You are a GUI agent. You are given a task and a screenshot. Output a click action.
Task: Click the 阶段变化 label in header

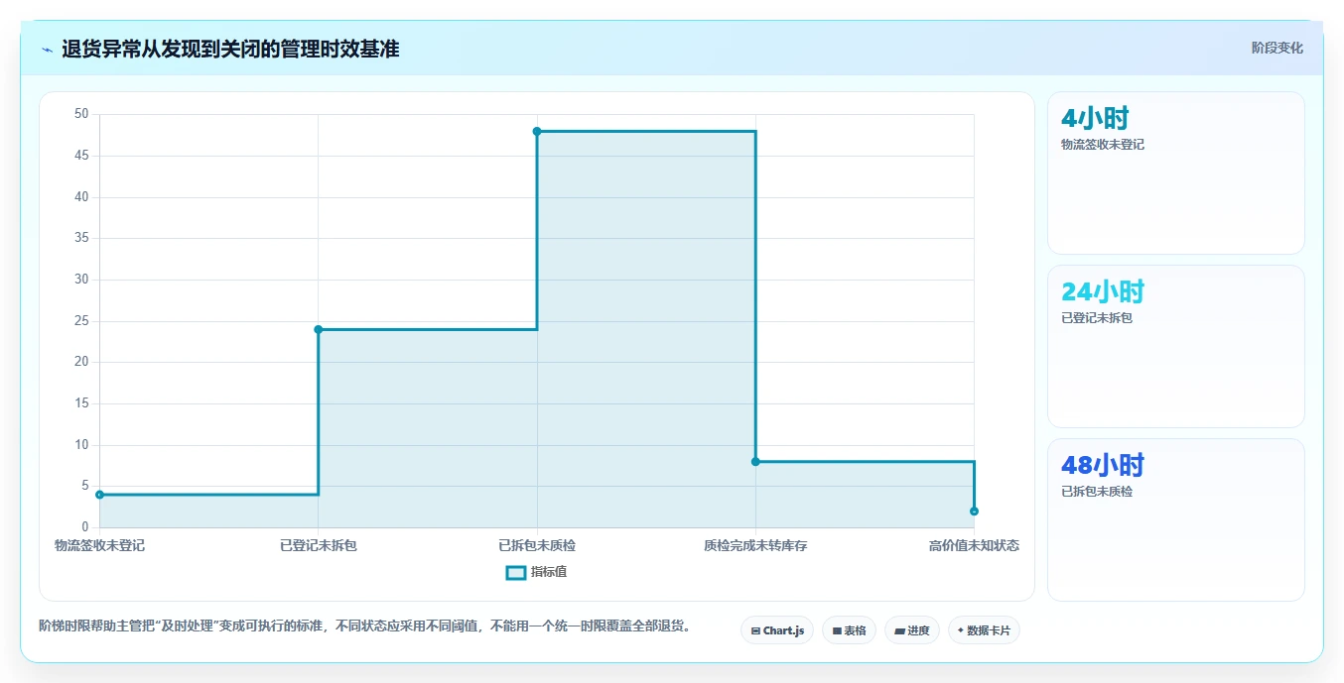point(1277,48)
